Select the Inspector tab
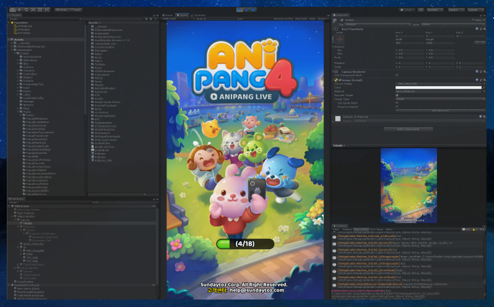Viewport: 494px width, 307px height. (x=341, y=15)
